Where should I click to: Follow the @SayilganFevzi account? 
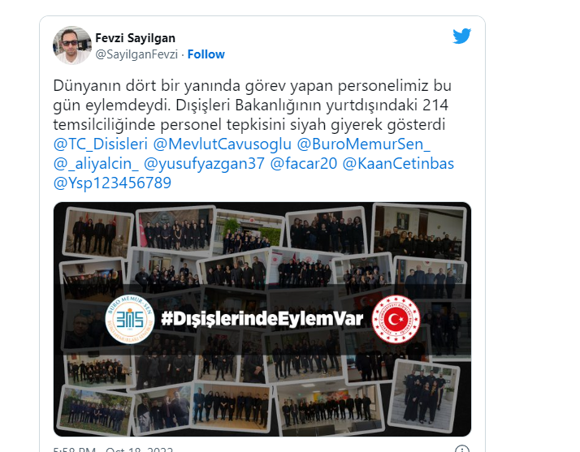click(x=206, y=54)
